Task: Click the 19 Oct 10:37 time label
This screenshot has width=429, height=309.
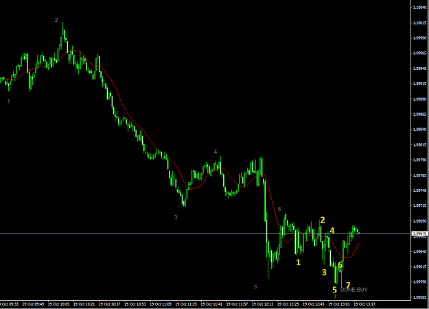Action: pos(109,304)
